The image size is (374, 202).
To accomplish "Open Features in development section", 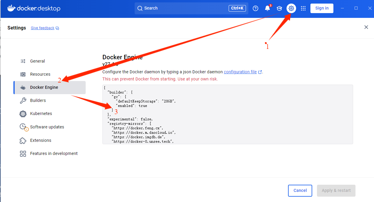I will (x=50, y=153).
